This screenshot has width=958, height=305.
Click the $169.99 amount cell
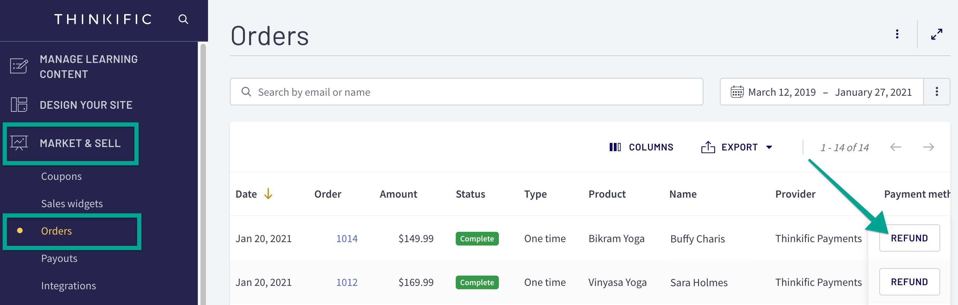pyautogui.click(x=416, y=282)
